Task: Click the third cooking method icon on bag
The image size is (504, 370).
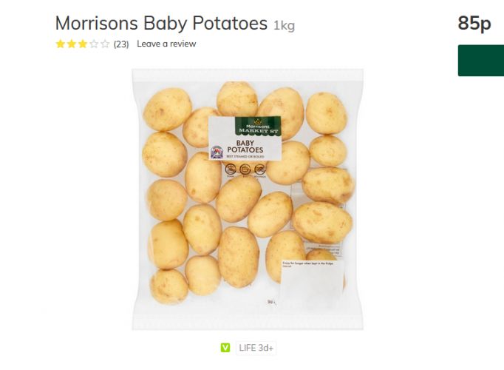Action: (259, 169)
